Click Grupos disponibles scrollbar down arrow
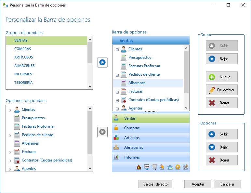This screenshot has height=193, width=251. 90,86
